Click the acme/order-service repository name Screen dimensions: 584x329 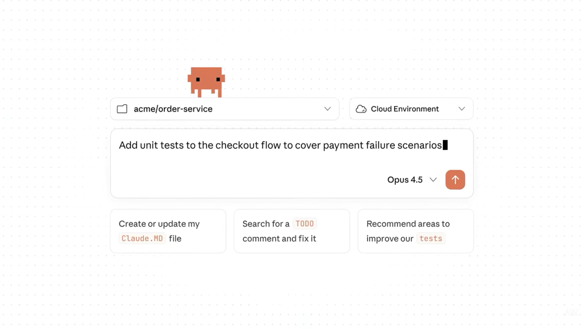pos(173,109)
